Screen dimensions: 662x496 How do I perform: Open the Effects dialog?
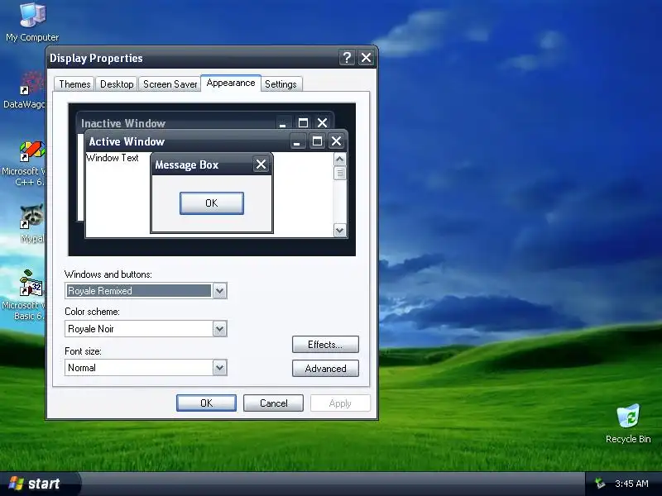tap(325, 345)
